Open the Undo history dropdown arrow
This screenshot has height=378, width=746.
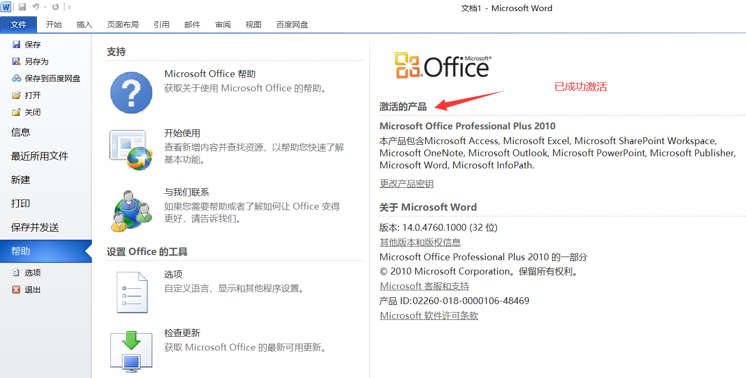(x=45, y=7)
